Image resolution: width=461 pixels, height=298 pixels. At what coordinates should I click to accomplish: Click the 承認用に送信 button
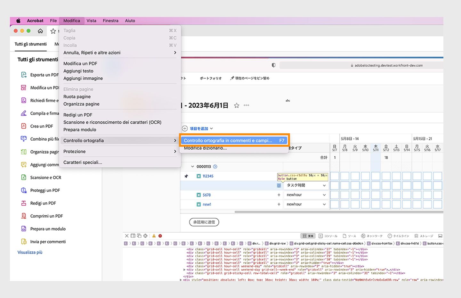click(x=204, y=222)
